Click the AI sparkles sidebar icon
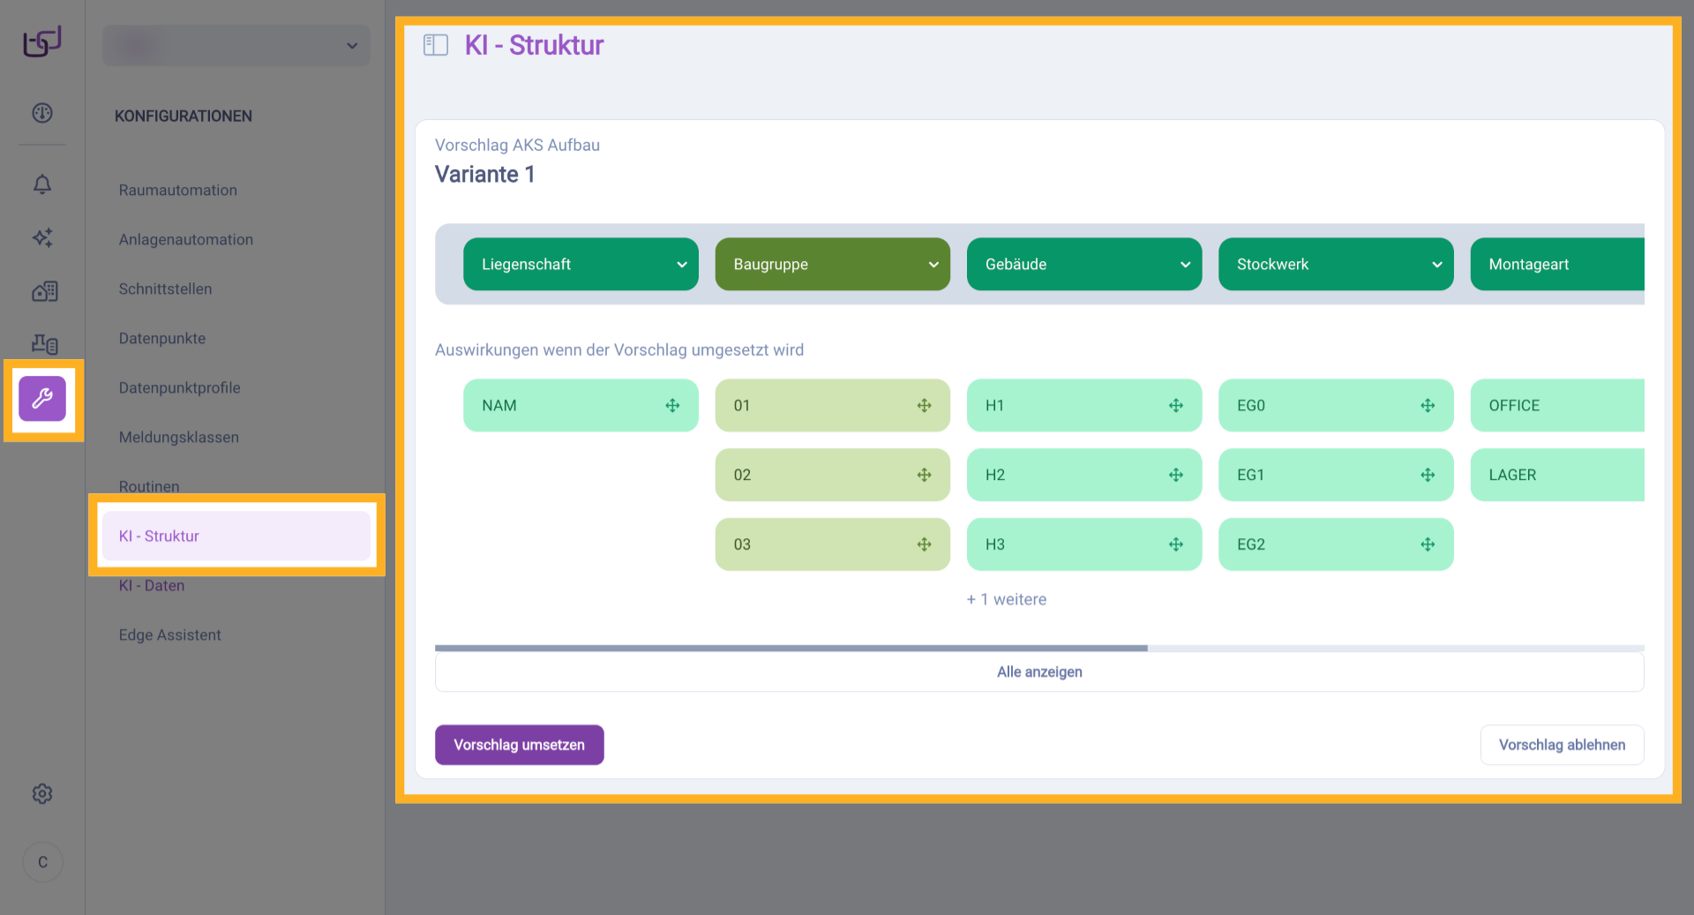This screenshot has width=1694, height=915. pyautogui.click(x=42, y=237)
